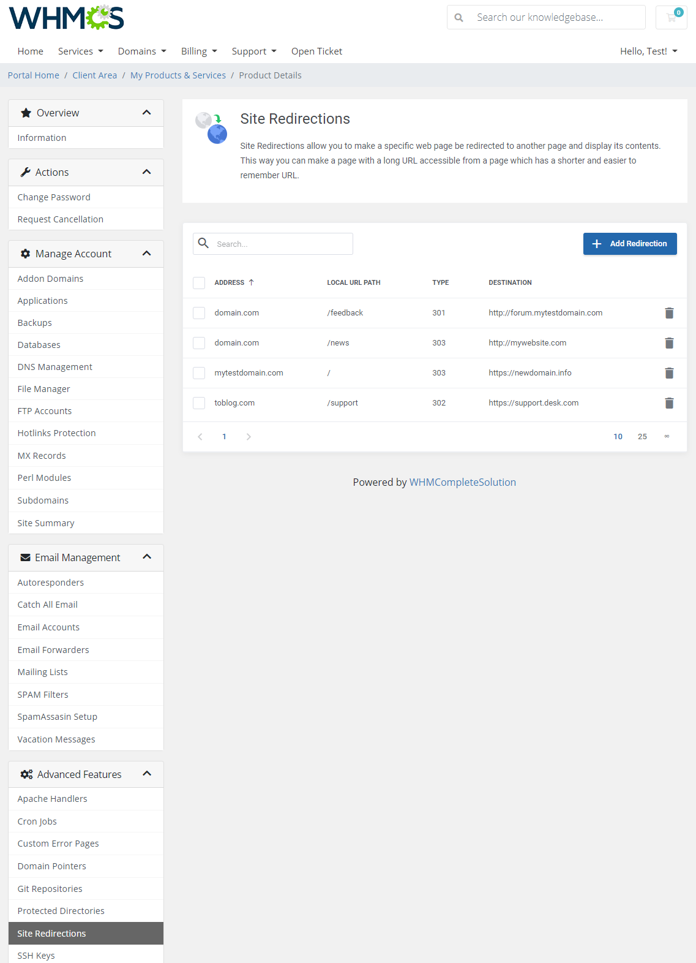
Task: Remove the toblog.com redirection via trash icon
Action: (x=669, y=403)
